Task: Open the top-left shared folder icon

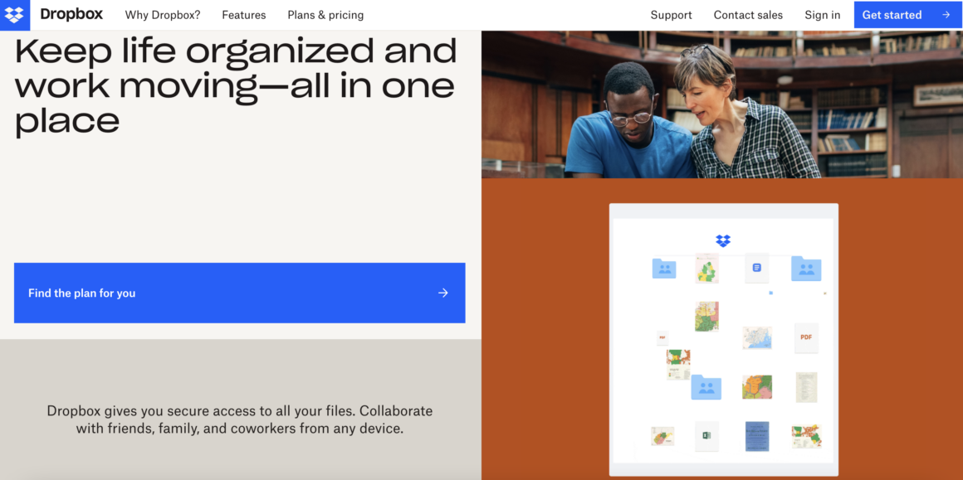Action: tap(664, 268)
